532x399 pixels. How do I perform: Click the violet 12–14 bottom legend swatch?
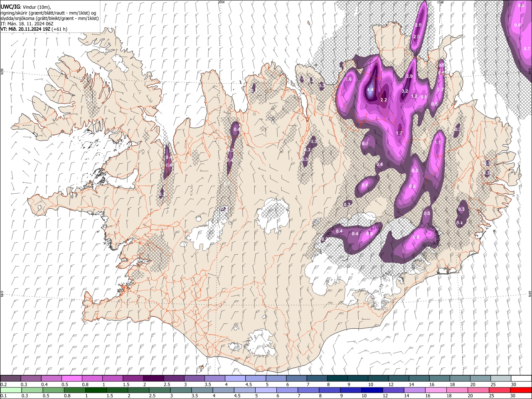393,390
